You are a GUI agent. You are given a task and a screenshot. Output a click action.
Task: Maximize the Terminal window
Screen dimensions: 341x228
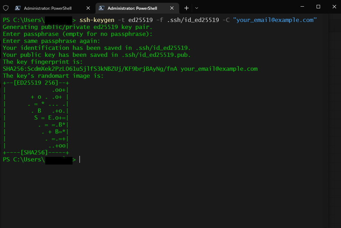(x=318, y=7)
